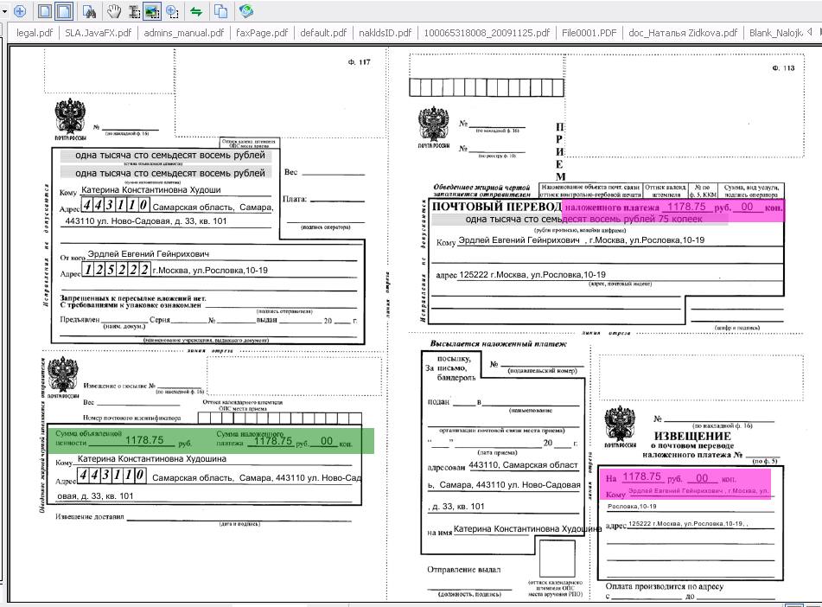The height and width of the screenshot is (607, 822).
Task: Click the green swap arrows icon
Action: 196,11
